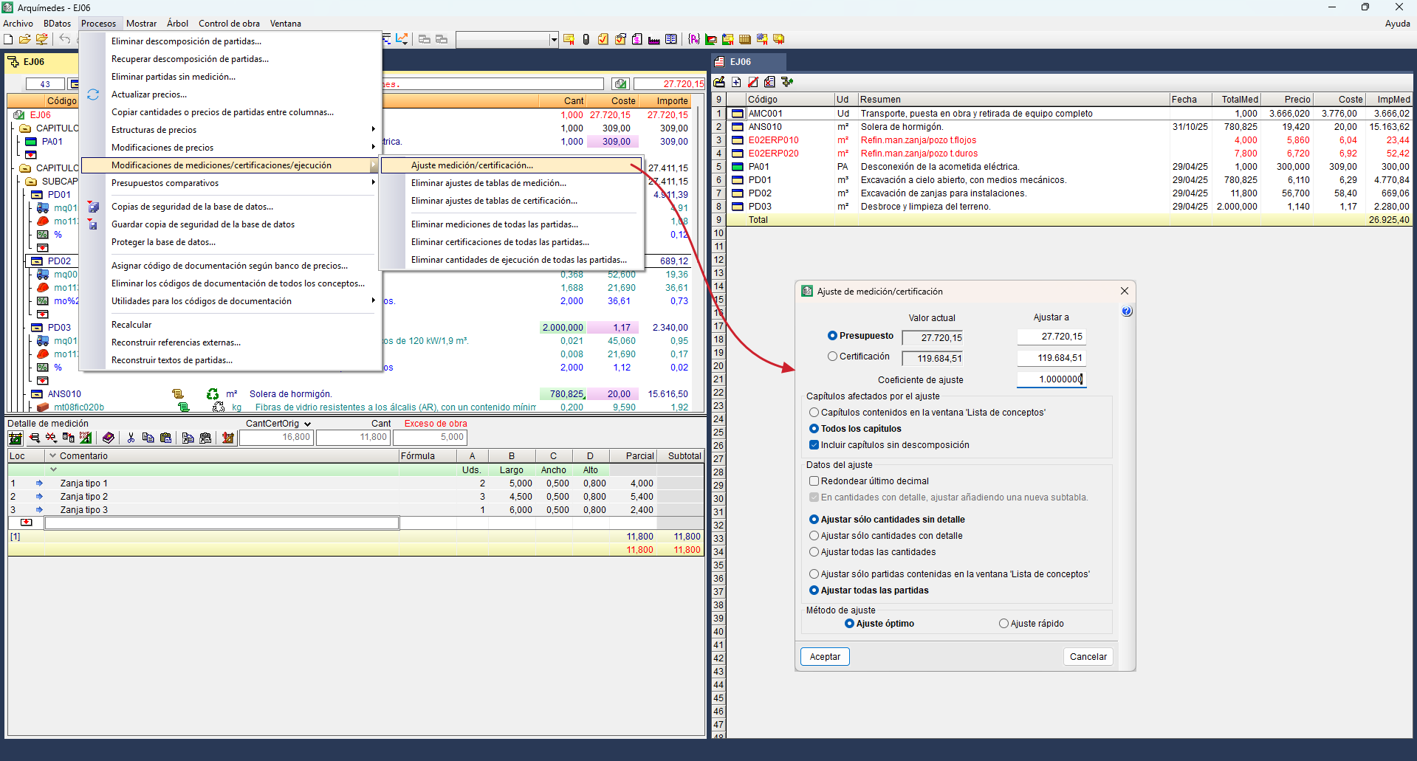Uncheck Incluir capítulos sin descomposición
This screenshot has width=1417, height=761.
point(814,445)
